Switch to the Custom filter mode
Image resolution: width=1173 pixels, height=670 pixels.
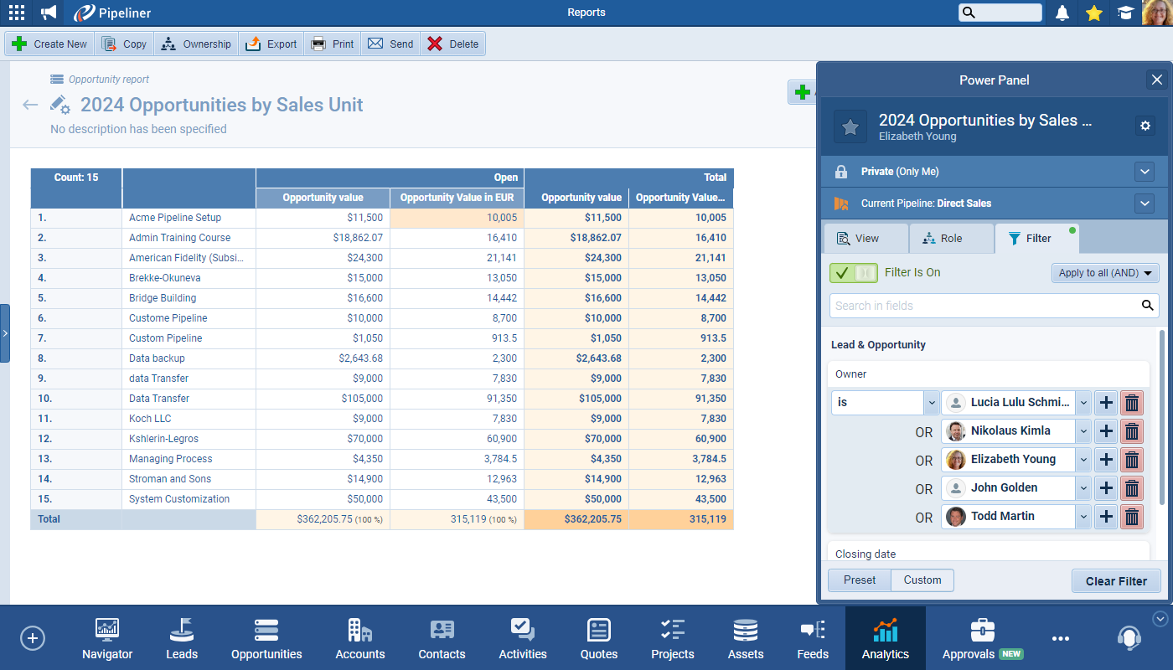pyautogui.click(x=922, y=580)
